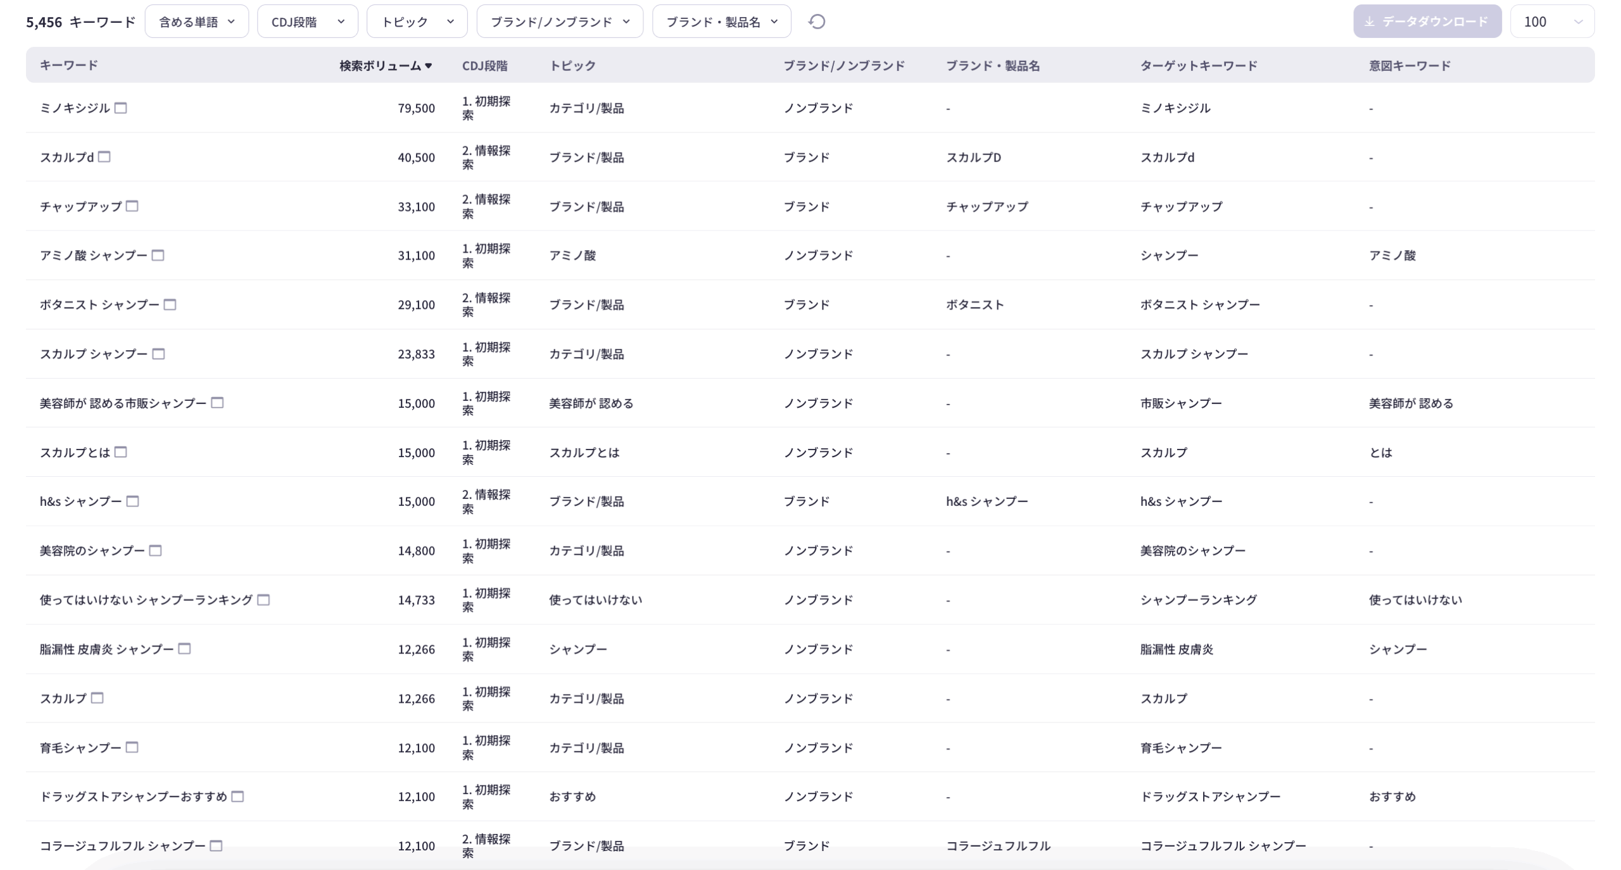1621x870 pixels.
Task: Open the window icon beside ボタニスト シャンプー
Action: (x=170, y=305)
